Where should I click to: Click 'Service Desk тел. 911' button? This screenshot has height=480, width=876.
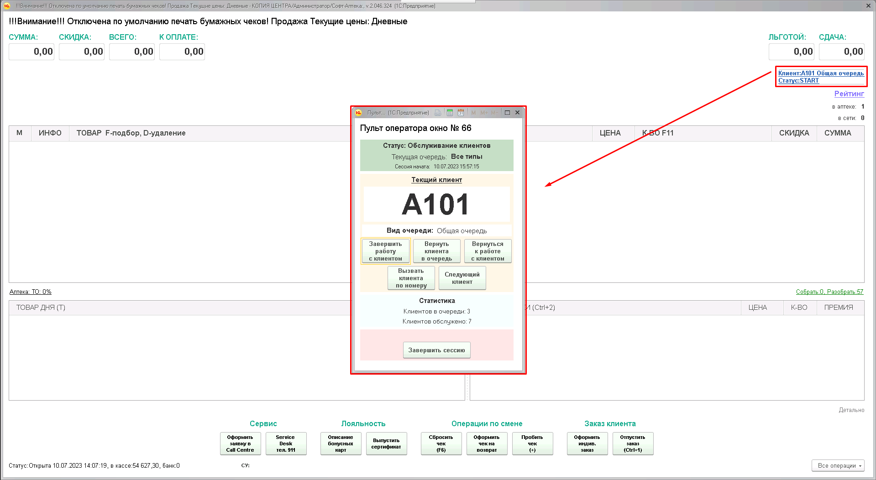[286, 443]
